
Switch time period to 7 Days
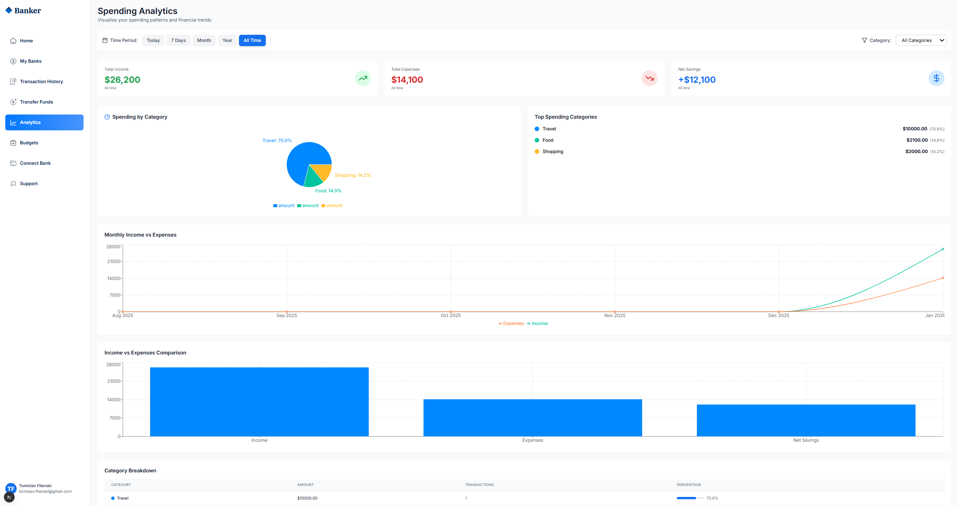pyautogui.click(x=178, y=40)
